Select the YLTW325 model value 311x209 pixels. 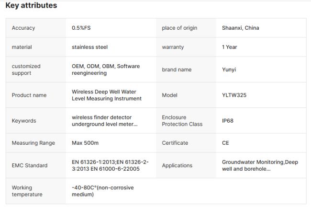click(234, 95)
